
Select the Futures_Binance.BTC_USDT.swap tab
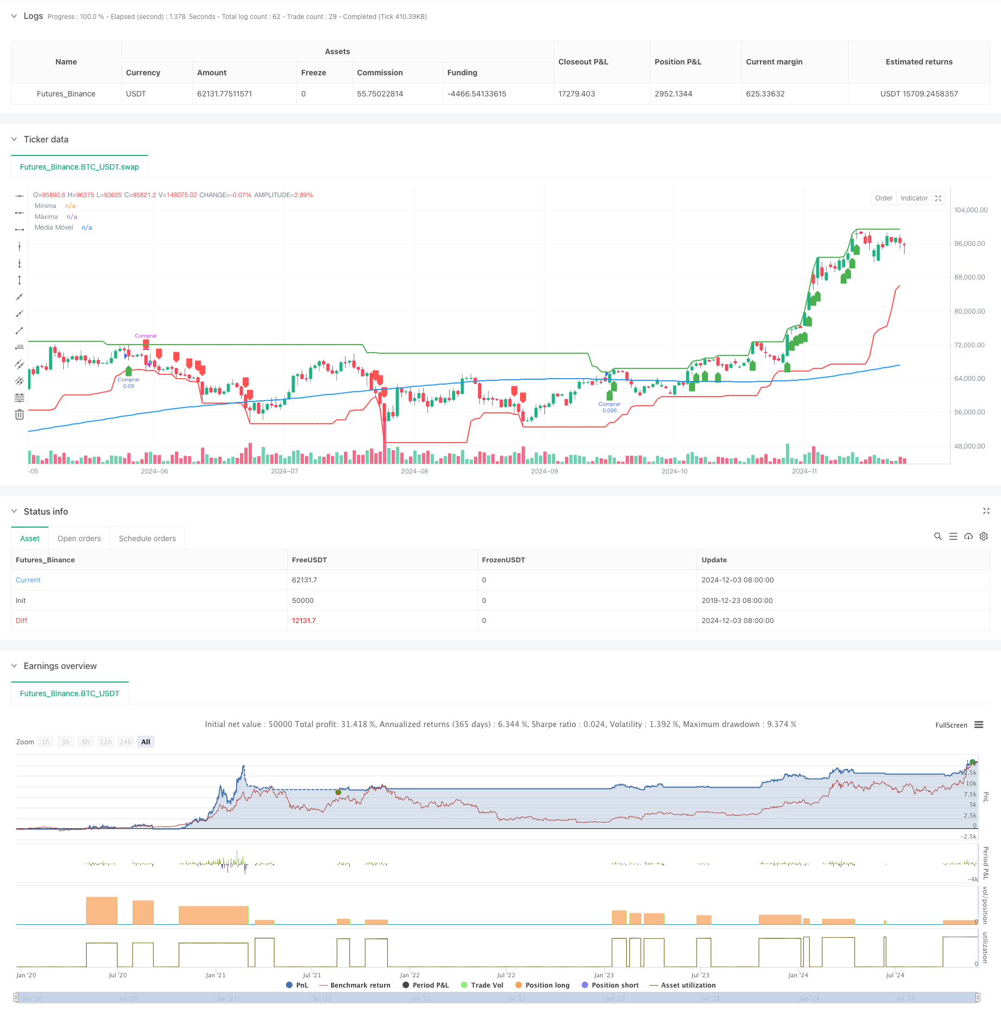pyautogui.click(x=80, y=167)
